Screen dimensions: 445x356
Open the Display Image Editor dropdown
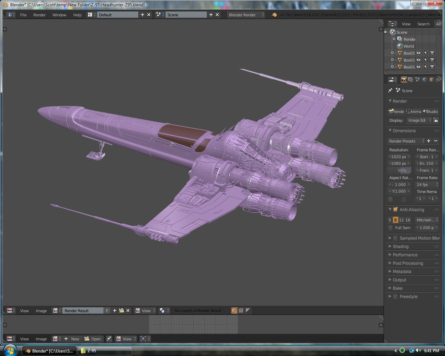419,120
